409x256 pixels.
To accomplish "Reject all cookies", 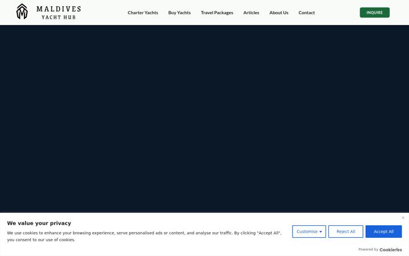I will (x=345, y=232).
